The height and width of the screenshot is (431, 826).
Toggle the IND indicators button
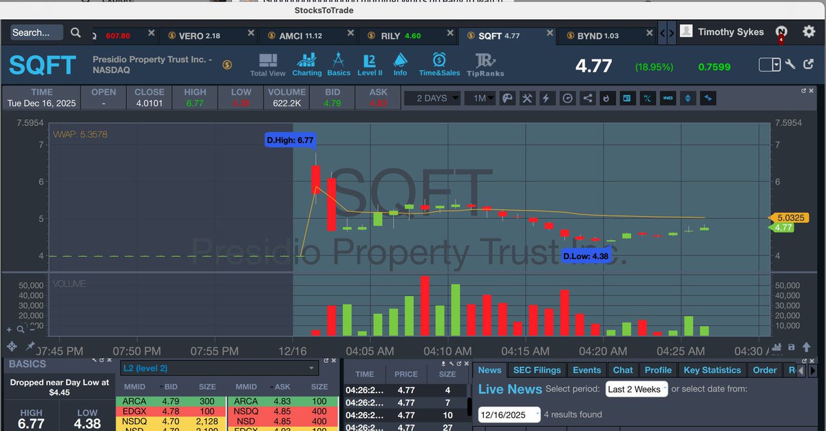[x=668, y=98]
